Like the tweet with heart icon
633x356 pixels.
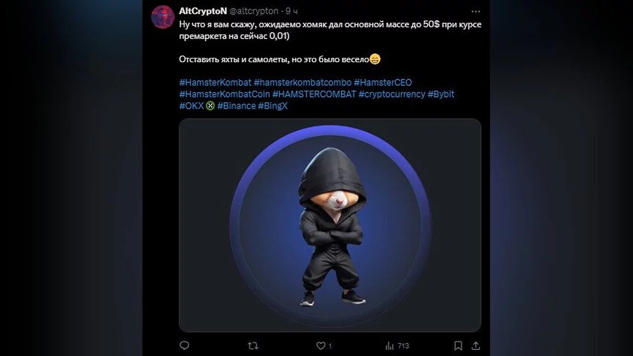pyautogui.click(x=321, y=345)
